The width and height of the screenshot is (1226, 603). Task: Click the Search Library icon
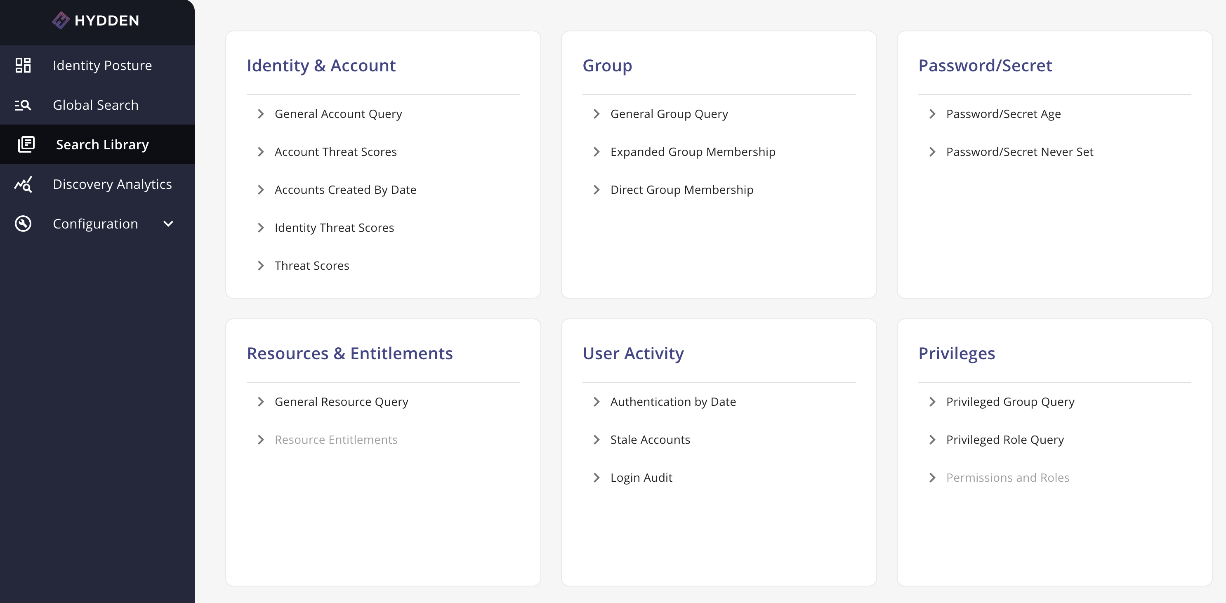pyautogui.click(x=26, y=144)
